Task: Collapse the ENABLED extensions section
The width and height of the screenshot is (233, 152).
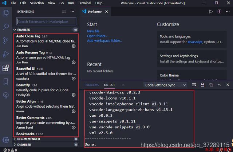Action: 46,30
